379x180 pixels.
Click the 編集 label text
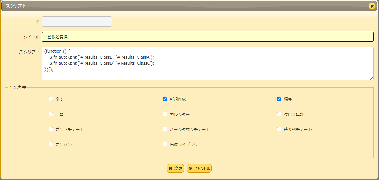tap(288, 99)
